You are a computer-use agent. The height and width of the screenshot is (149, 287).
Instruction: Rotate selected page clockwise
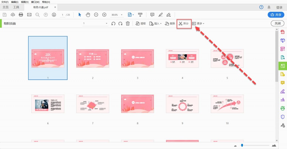pos(120,23)
